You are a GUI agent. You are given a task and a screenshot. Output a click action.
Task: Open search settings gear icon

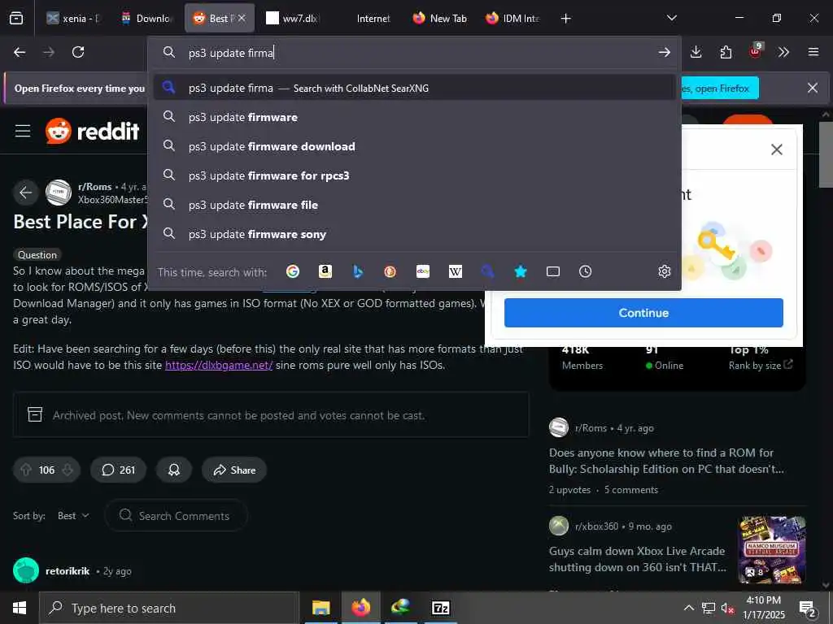(664, 271)
